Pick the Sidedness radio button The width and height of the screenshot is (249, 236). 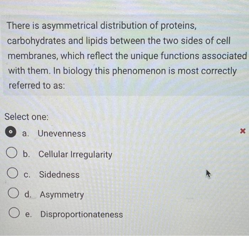tap(12, 173)
